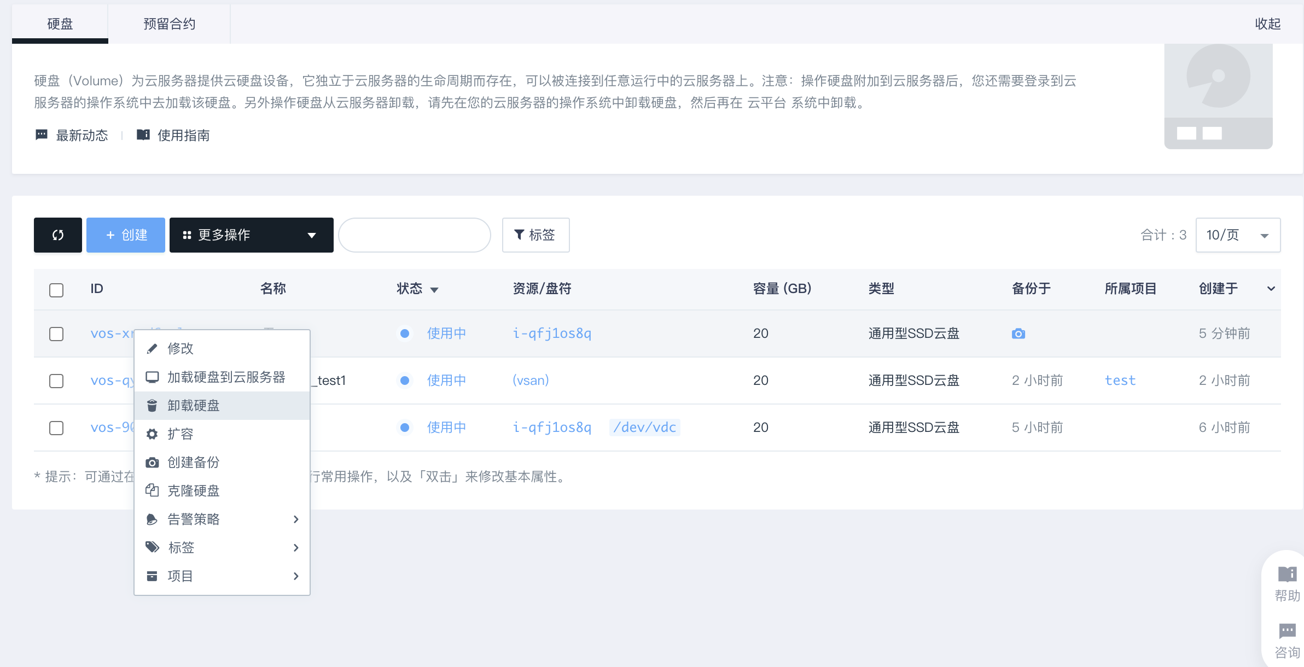Click the 创建 button
1304x667 pixels.
pos(126,235)
